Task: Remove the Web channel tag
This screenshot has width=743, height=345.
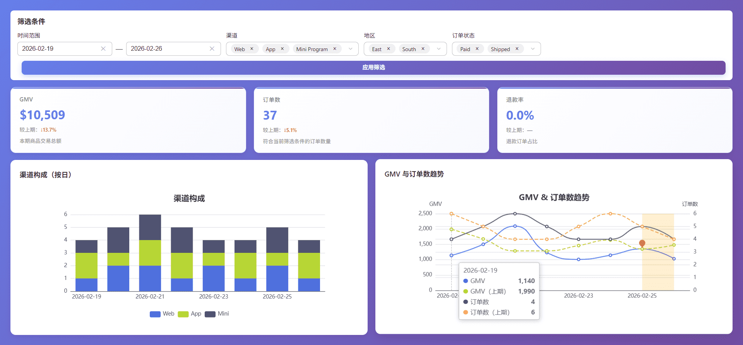Action: [252, 49]
